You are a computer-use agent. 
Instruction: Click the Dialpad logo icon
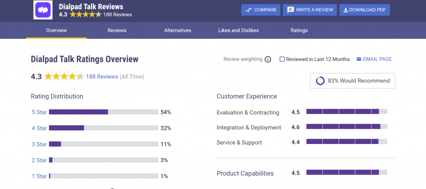point(43,10)
